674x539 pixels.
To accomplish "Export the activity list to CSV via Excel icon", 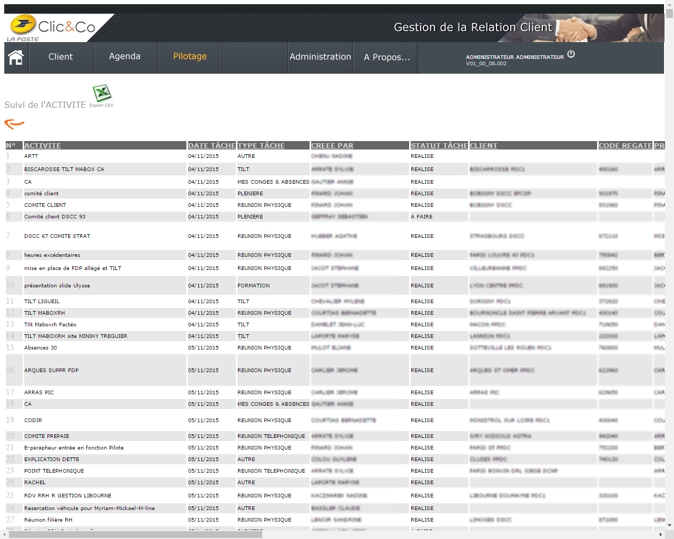I will tap(102, 94).
